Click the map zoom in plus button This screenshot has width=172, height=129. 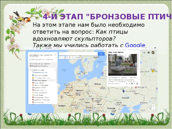pos(153,106)
